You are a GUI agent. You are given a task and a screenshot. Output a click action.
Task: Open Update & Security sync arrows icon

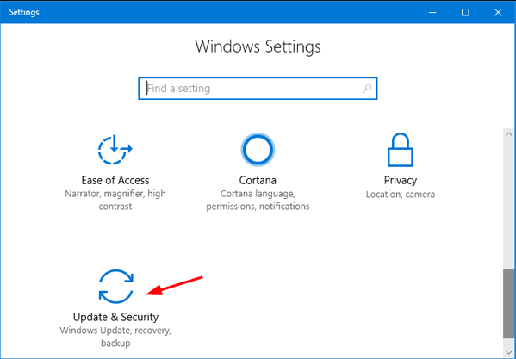click(115, 287)
